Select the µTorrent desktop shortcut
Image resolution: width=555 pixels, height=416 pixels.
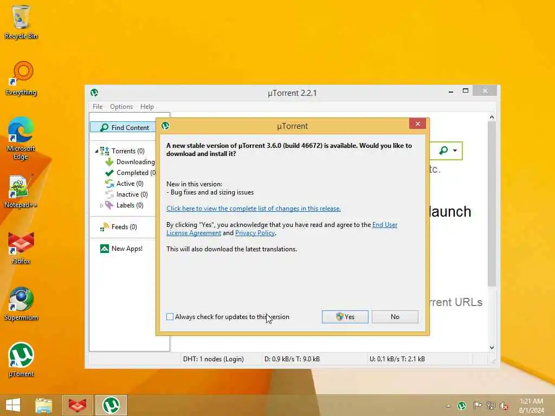[21, 360]
